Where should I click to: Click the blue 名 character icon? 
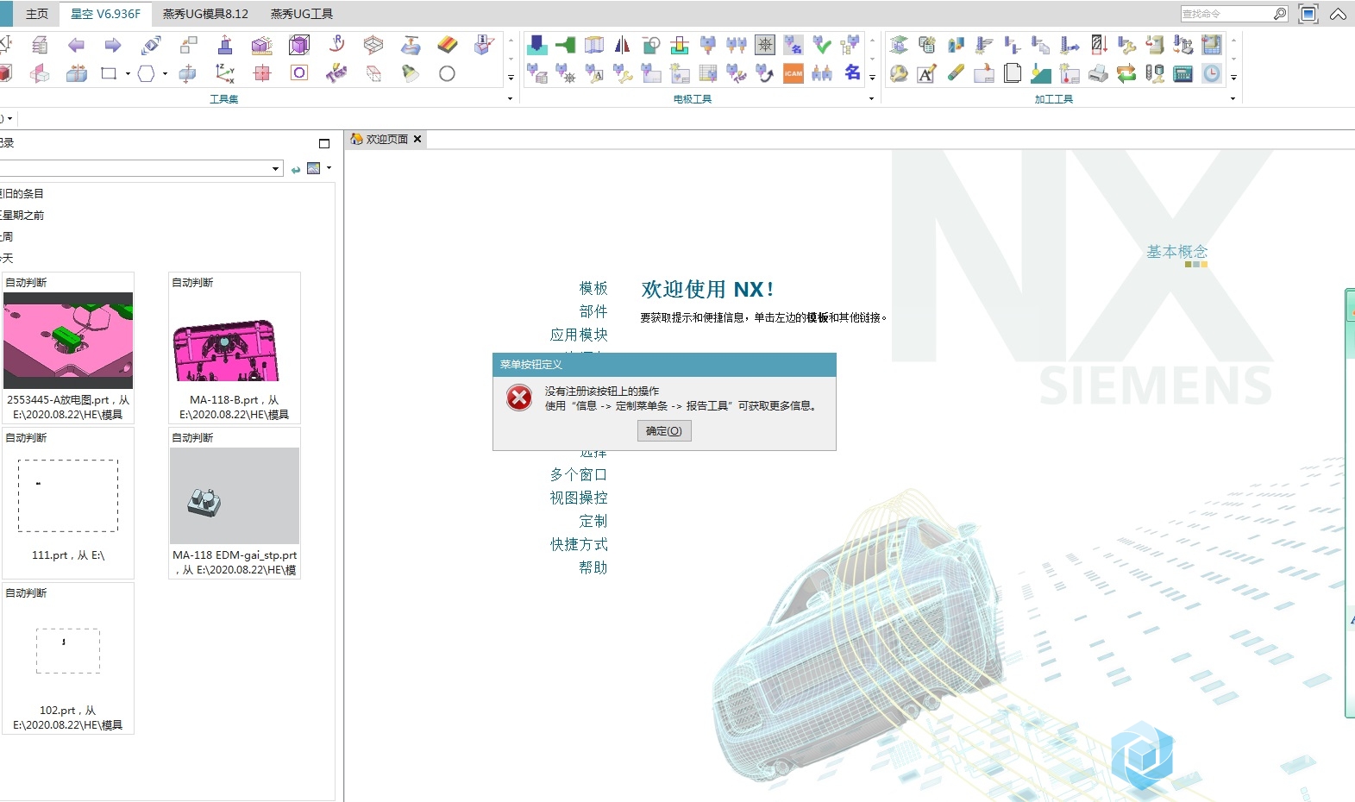[852, 72]
